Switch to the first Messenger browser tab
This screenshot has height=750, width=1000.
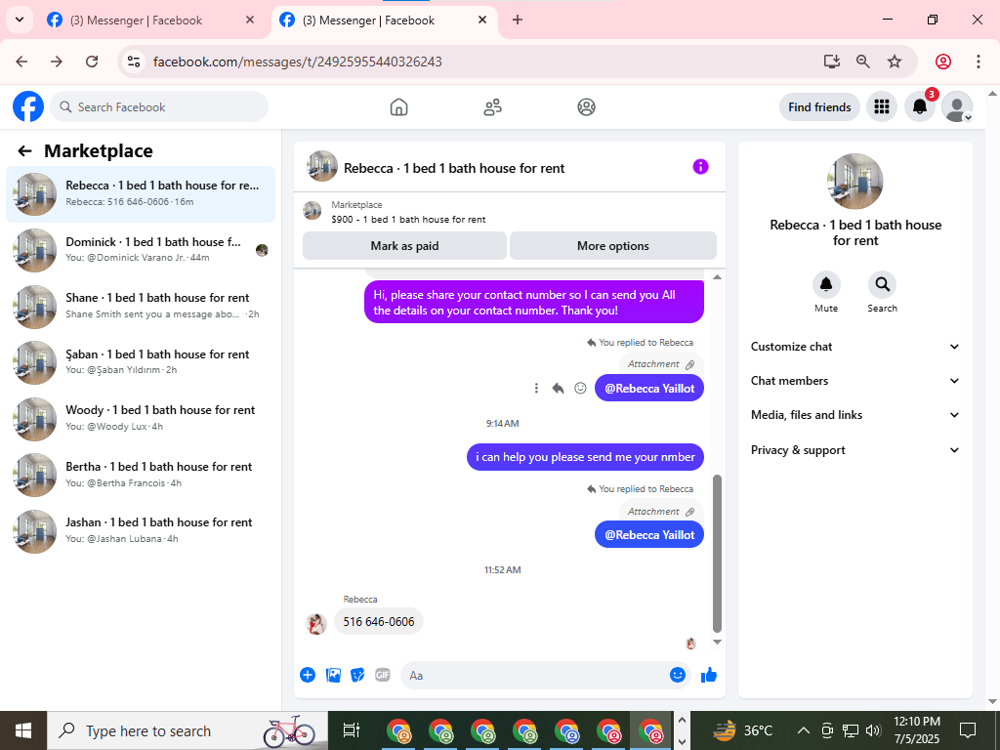coord(151,20)
